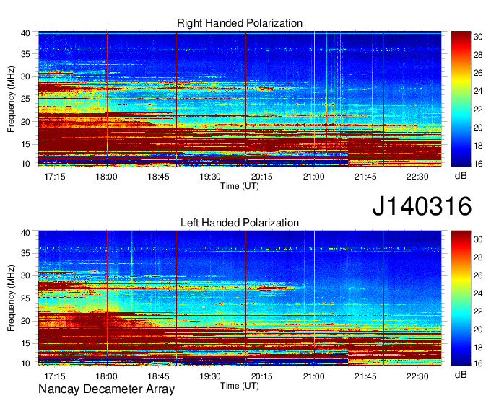The width and height of the screenshot is (491, 398).
Task: Click the 30 MHz tick on bottom frequency axis
Action: coord(25,275)
